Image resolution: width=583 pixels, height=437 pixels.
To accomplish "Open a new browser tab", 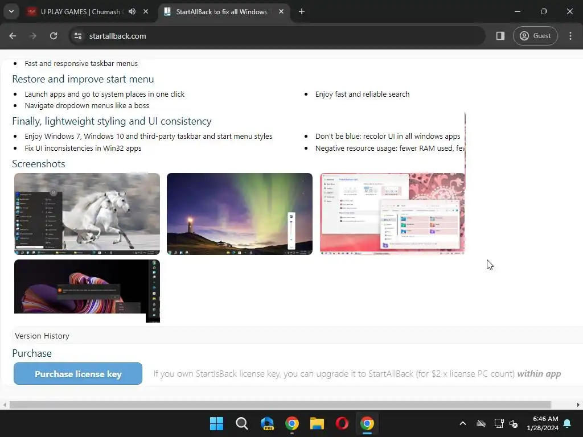I will coord(302,11).
